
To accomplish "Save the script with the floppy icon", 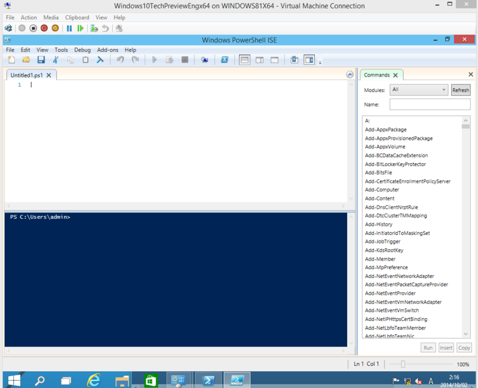I will point(41,60).
